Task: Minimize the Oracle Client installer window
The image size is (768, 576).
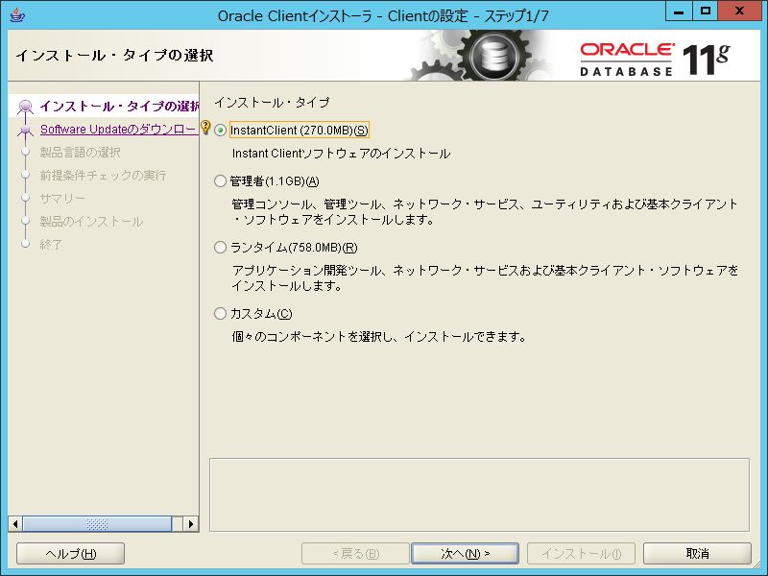Action: tap(679, 12)
